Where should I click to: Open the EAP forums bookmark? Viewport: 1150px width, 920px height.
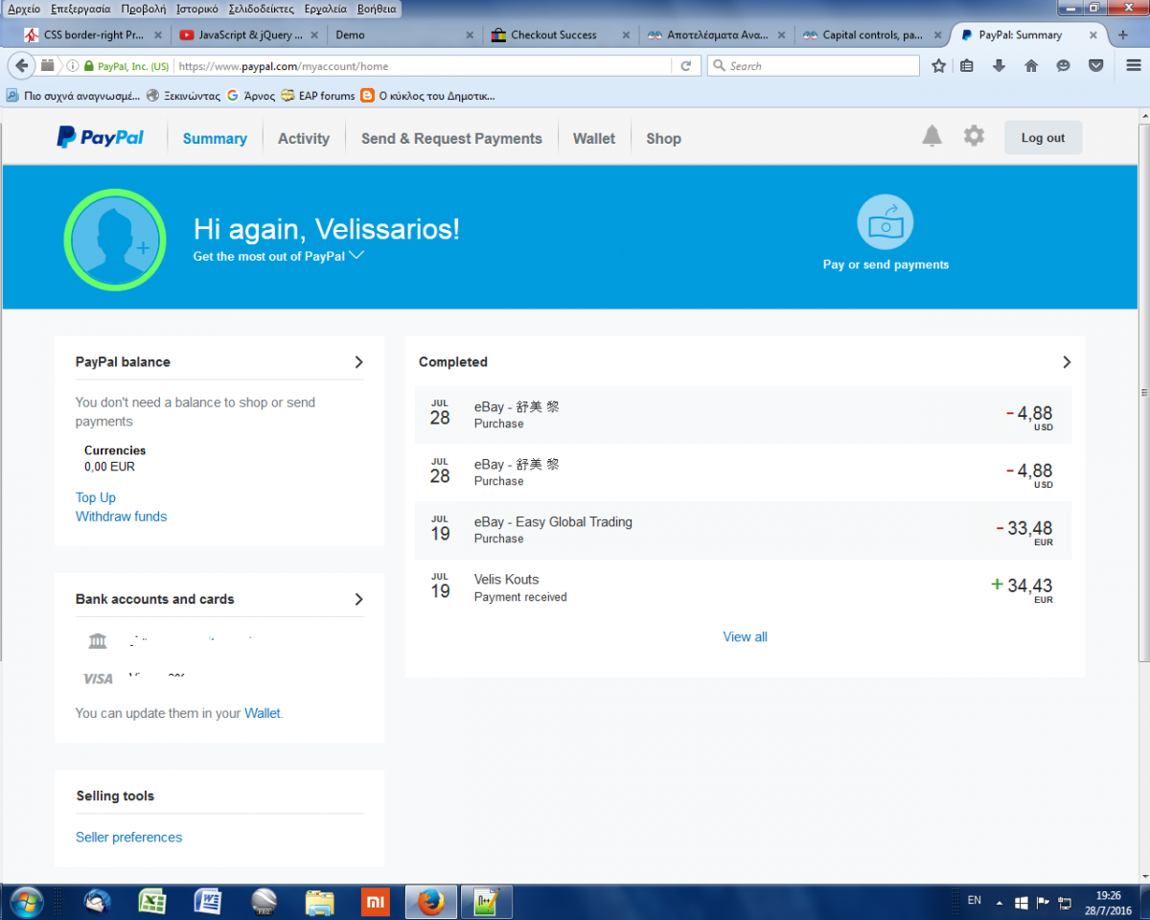point(316,96)
